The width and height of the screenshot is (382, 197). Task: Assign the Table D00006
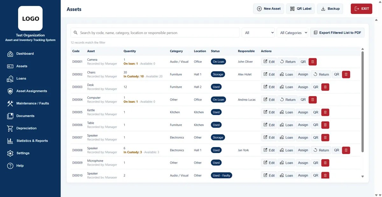pos(303,125)
